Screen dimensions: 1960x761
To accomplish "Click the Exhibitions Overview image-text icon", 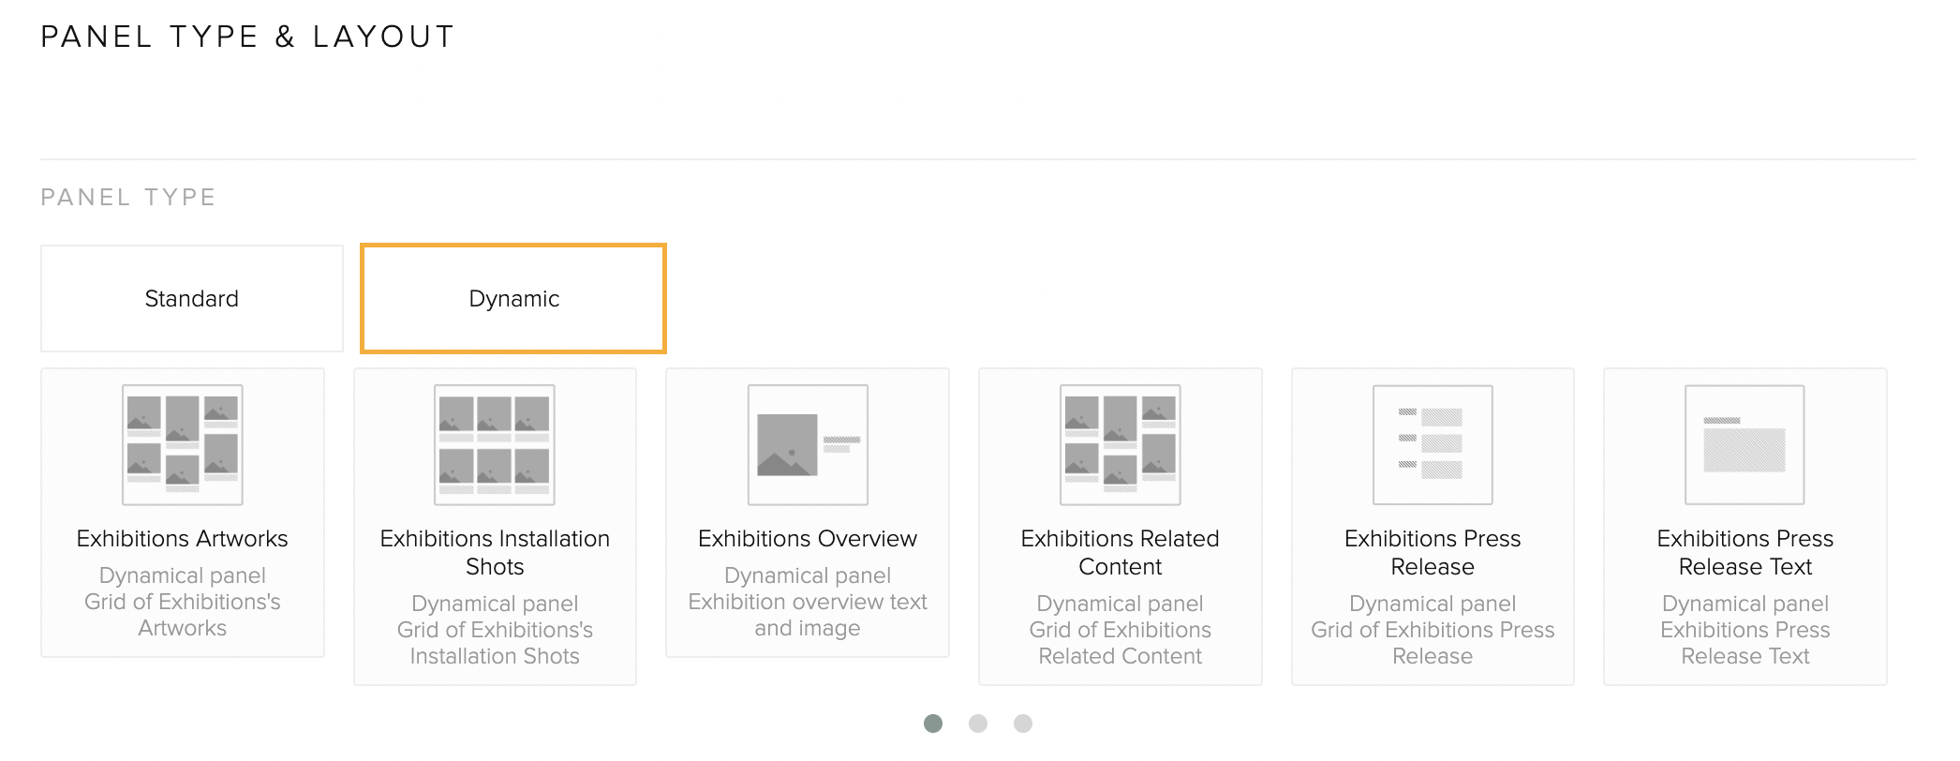I will click(808, 444).
